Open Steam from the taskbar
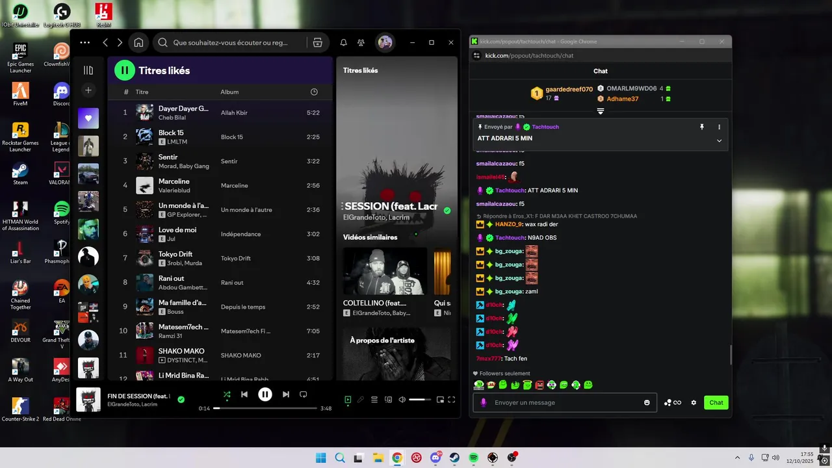Image resolution: width=832 pixels, height=468 pixels. [454, 458]
